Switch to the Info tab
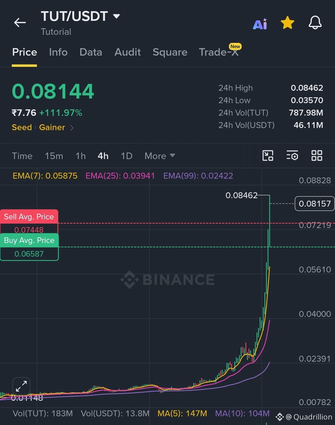 coord(58,52)
